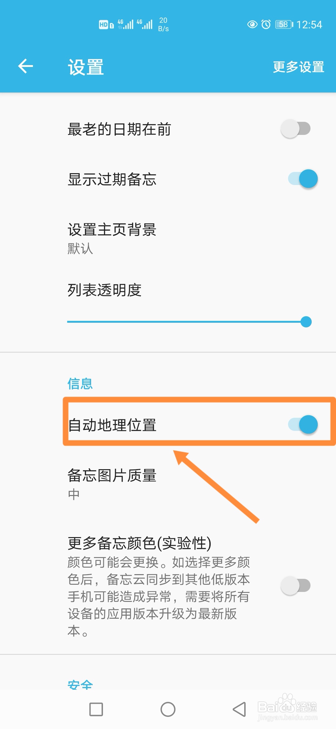The width and height of the screenshot is (336, 729).
Task: Tap the alarm clock icon in status bar
Action: click(266, 24)
